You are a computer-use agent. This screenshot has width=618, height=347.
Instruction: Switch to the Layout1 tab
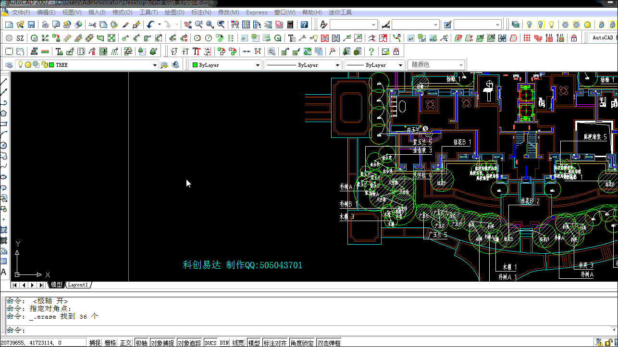pos(78,285)
